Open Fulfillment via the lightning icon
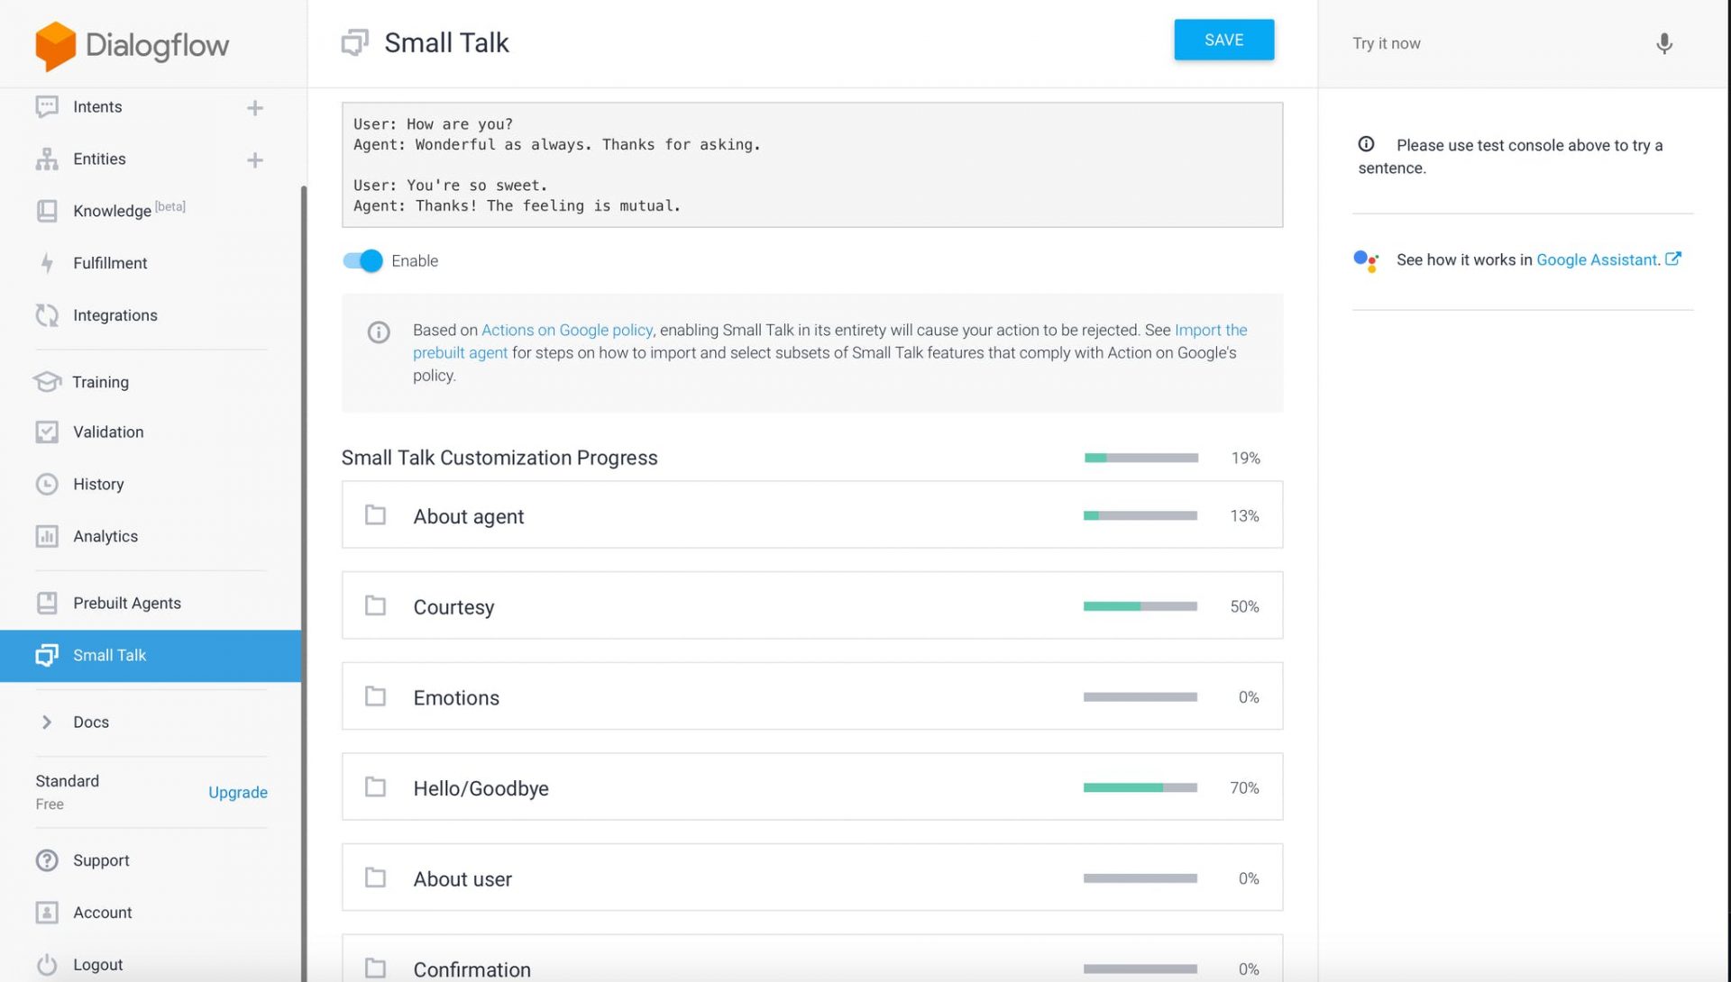 point(47,263)
